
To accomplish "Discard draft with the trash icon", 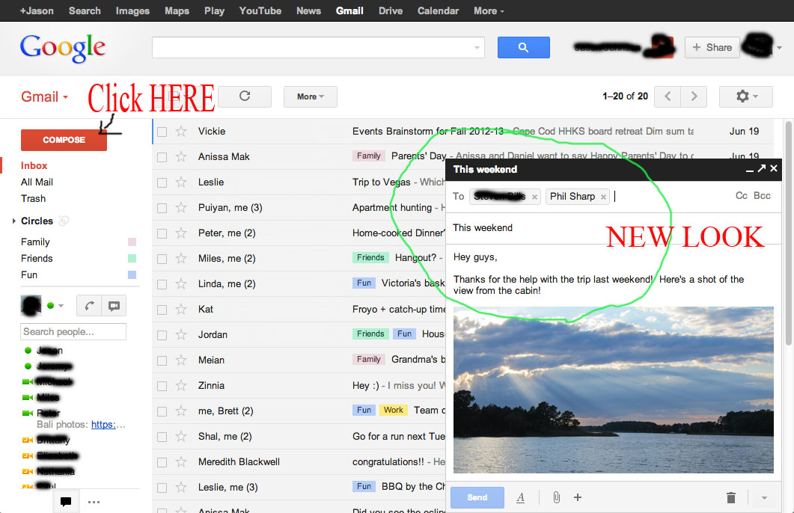I will coord(730,498).
